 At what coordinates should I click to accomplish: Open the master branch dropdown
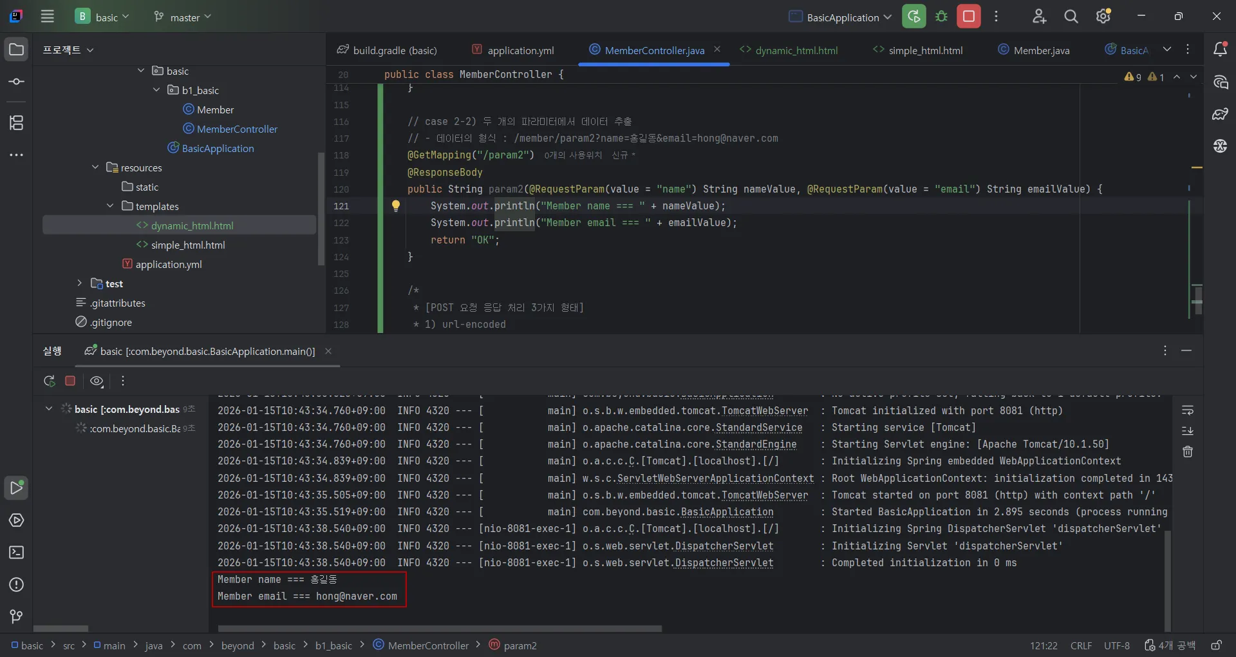[183, 17]
